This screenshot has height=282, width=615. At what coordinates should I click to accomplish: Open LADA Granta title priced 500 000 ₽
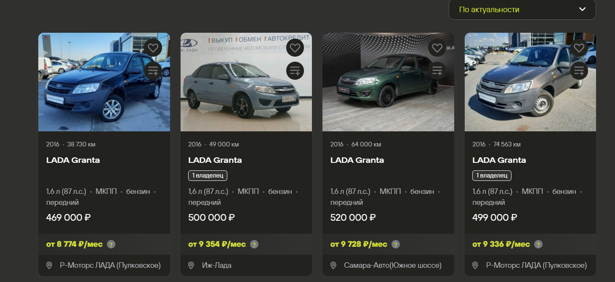click(x=215, y=160)
